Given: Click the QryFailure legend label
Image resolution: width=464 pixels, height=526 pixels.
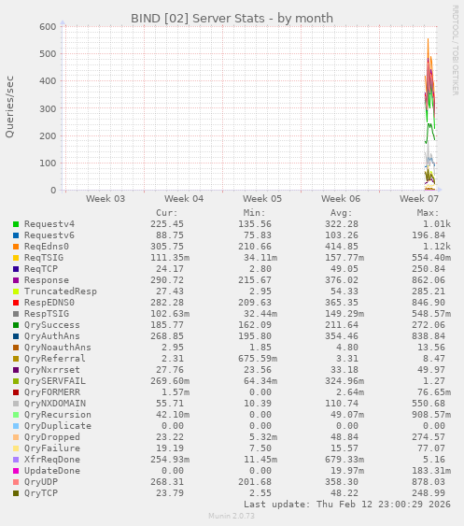Looking at the screenshot, I should coord(52,448).
